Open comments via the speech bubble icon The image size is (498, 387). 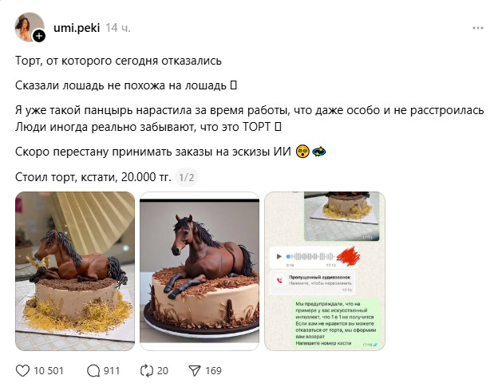[93, 370]
